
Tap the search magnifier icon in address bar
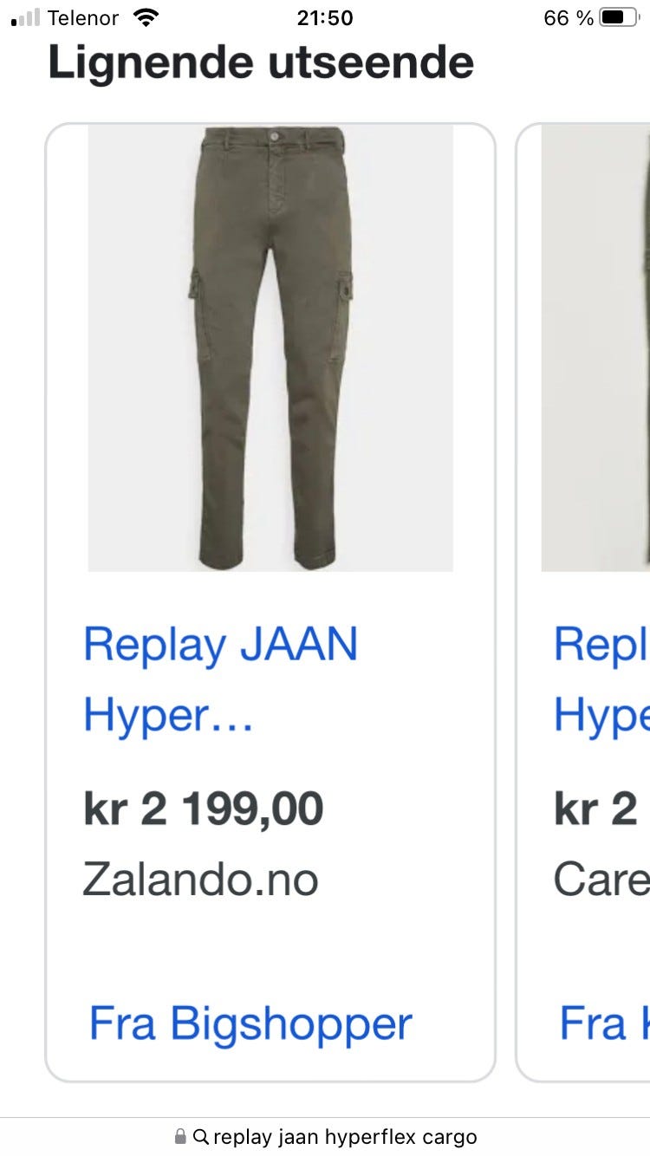click(200, 1136)
